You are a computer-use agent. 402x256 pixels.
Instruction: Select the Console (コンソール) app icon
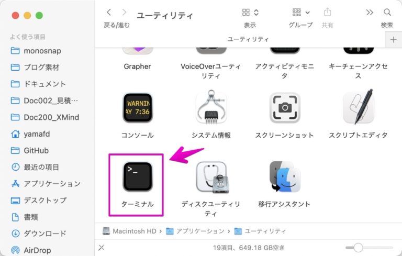pyautogui.click(x=138, y=108)
